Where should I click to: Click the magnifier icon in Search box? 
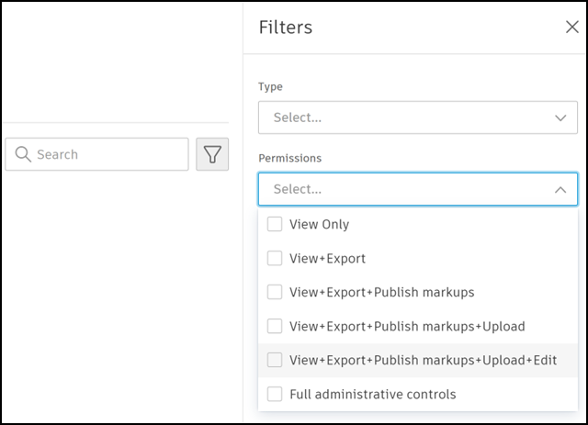tap(23, 154)
